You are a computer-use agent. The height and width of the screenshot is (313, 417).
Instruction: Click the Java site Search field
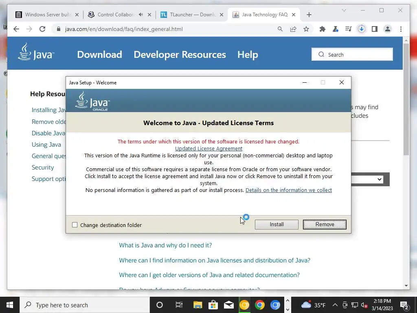pos(352,55)
